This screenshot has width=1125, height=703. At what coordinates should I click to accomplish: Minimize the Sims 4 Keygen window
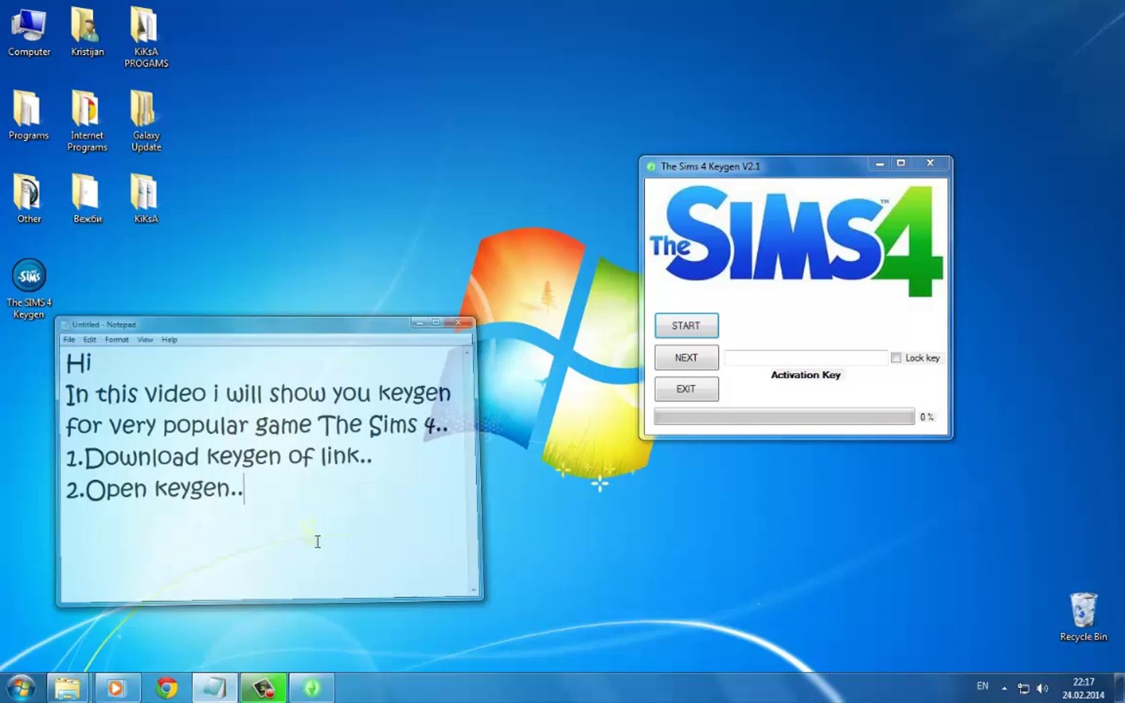click(x=880, y=164)
